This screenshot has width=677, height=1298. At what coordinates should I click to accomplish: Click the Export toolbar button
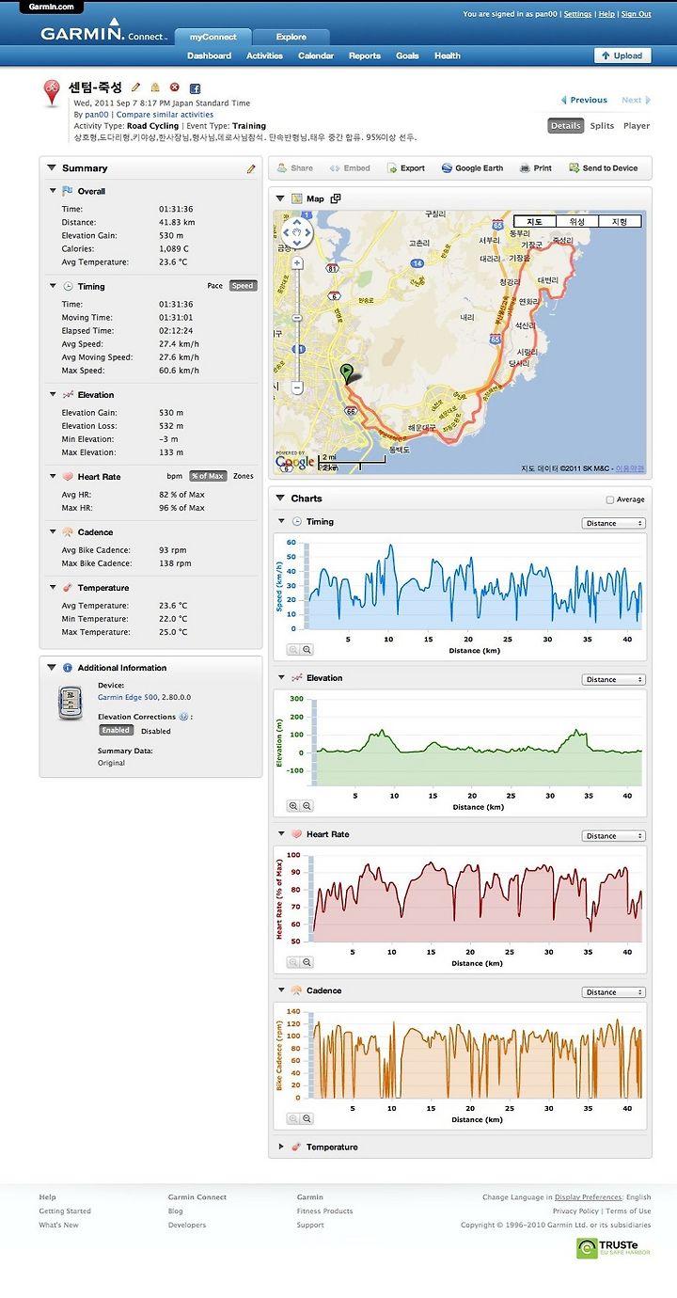point(406,168)
